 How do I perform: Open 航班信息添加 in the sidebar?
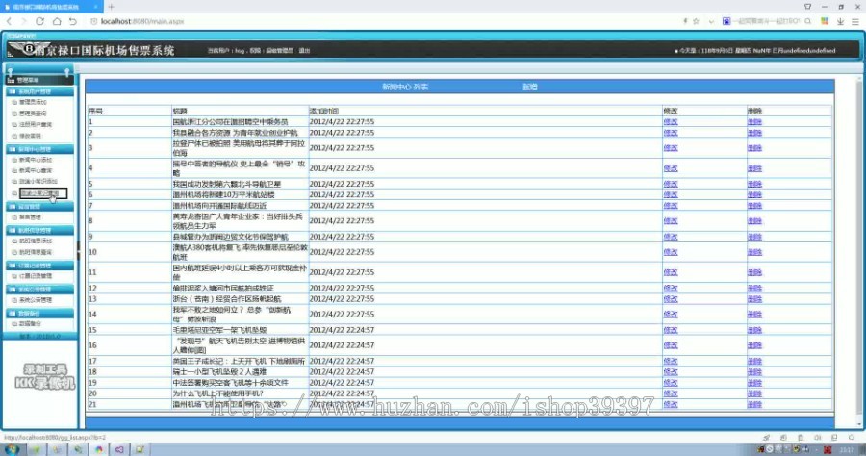click(36, 241)
